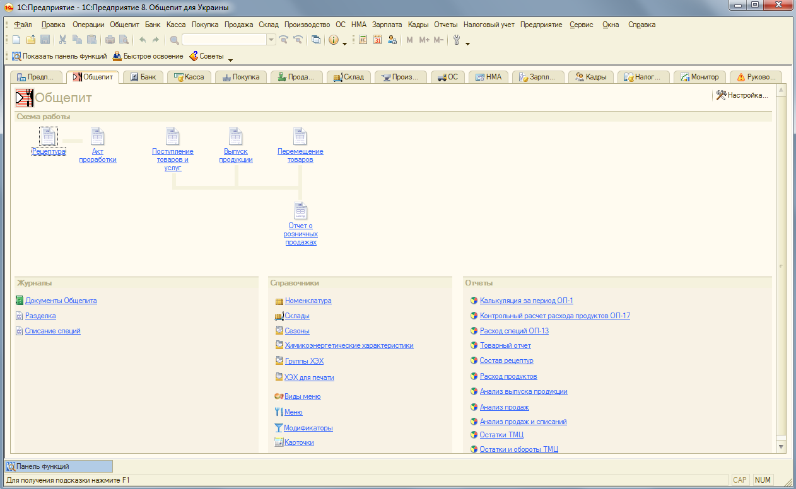Screen dimensions: 796x489
Task: Open the Акт проработки document icon
Action: pos(98,136)
